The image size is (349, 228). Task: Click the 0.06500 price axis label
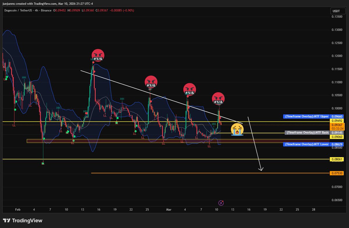click(337, 200)
